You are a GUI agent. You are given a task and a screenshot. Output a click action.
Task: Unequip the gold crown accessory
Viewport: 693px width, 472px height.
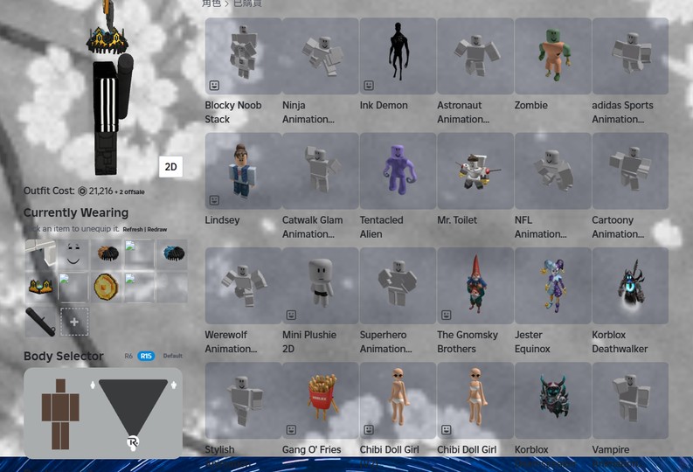pyautogui.click(x=40, y=287)
